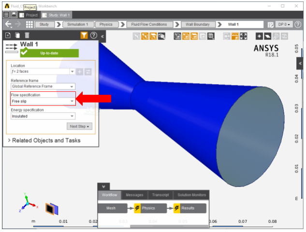The width and height of the screenshot is (306, 232).
Task: Click the grayed box tool icon
Action: point(284,36)
